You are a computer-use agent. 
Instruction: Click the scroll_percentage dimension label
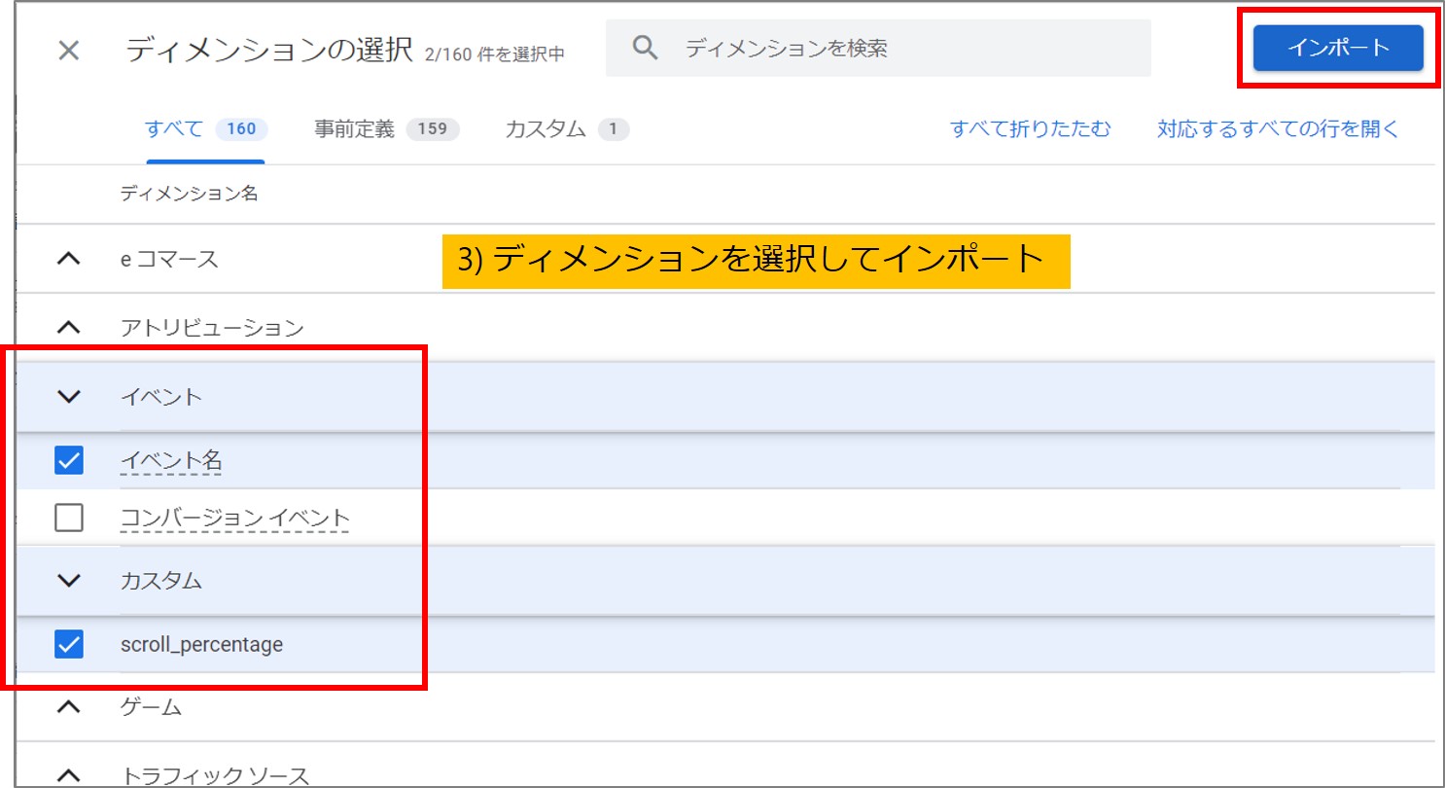click(201, 644)
